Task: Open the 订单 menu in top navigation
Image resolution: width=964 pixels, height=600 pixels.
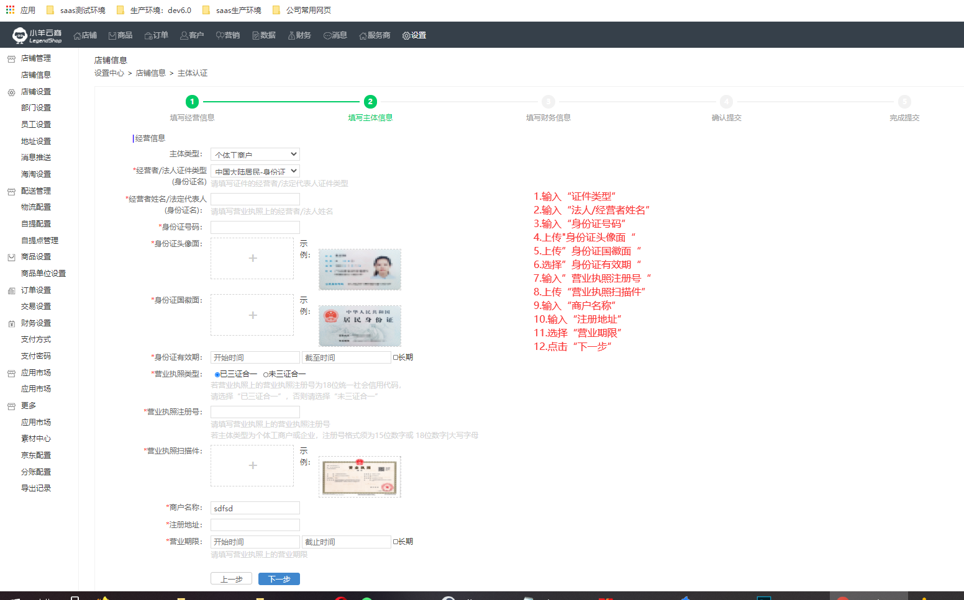Action: (157, 35)
